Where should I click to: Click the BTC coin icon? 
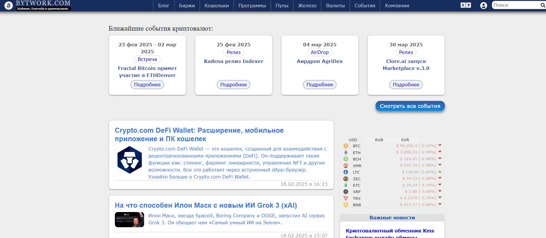click(x=346, y=146)
